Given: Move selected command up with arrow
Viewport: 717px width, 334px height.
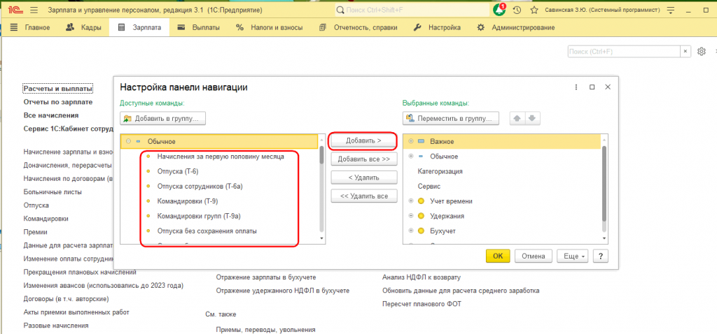Looking at the screenshot, I should [517, 118].
